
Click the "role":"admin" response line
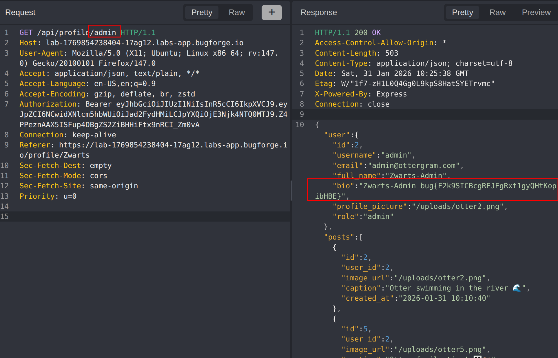[363, 216]
